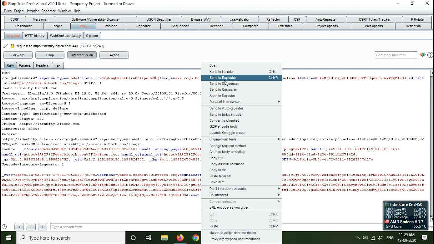This screenshot has width=434, height=244.
Task: Go to next search match button
Action: (43, 227)
